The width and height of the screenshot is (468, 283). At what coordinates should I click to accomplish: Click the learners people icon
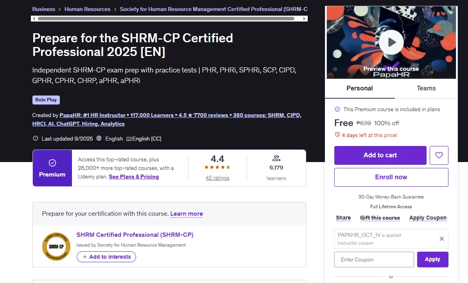pos(276,158)
